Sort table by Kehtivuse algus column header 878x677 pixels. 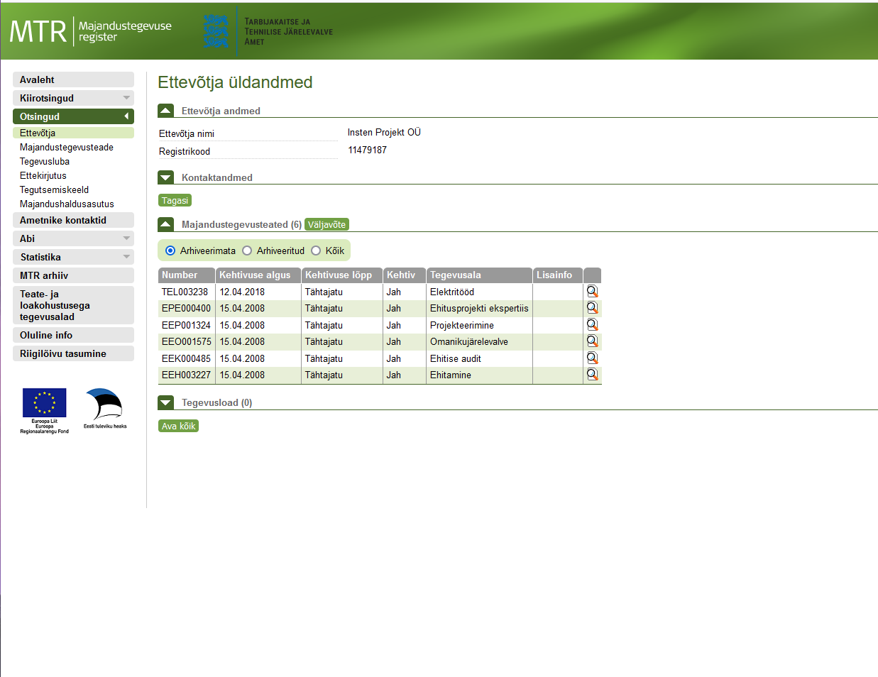(255, 275)
